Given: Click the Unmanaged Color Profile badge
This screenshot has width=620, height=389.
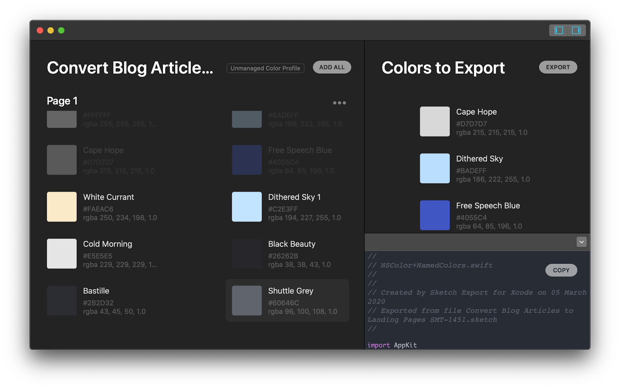Looking at the screenshot, I should pyautogui.click(x=265, y=68).
